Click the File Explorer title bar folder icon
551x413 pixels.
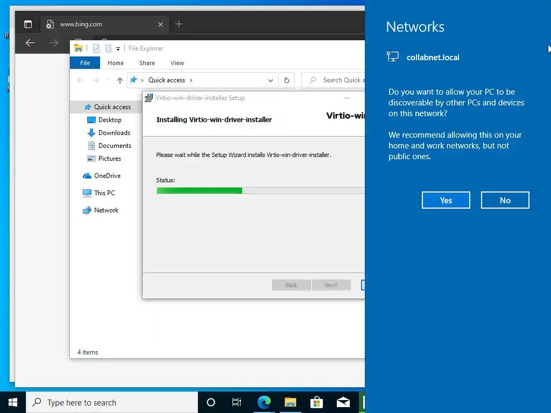click(x=79, y=48)
